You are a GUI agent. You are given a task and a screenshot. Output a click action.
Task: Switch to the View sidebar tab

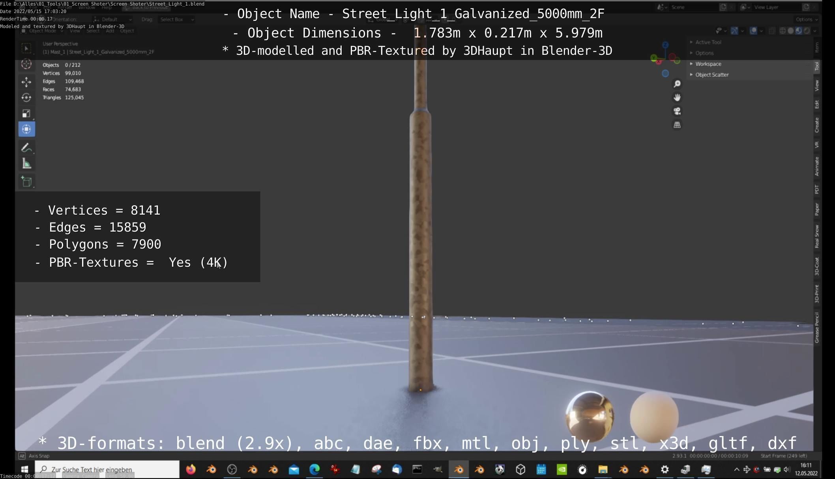[x=817, y=85]
